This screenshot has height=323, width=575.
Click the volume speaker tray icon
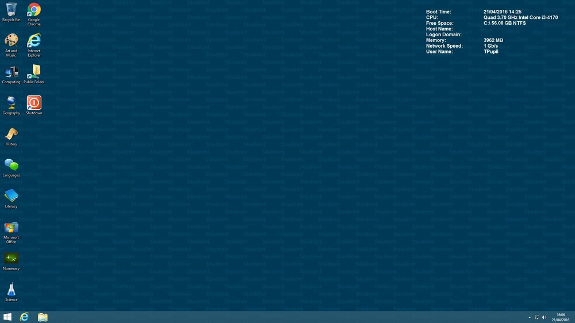pyautogui.click(x=544, y=317)
